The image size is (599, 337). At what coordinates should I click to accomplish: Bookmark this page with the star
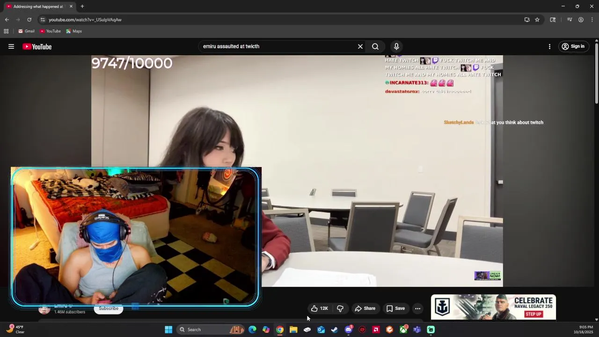[537, 20]
